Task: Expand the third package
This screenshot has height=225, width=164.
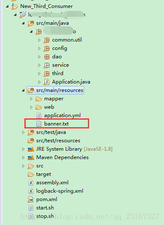Action: click(x=39, y=73)
